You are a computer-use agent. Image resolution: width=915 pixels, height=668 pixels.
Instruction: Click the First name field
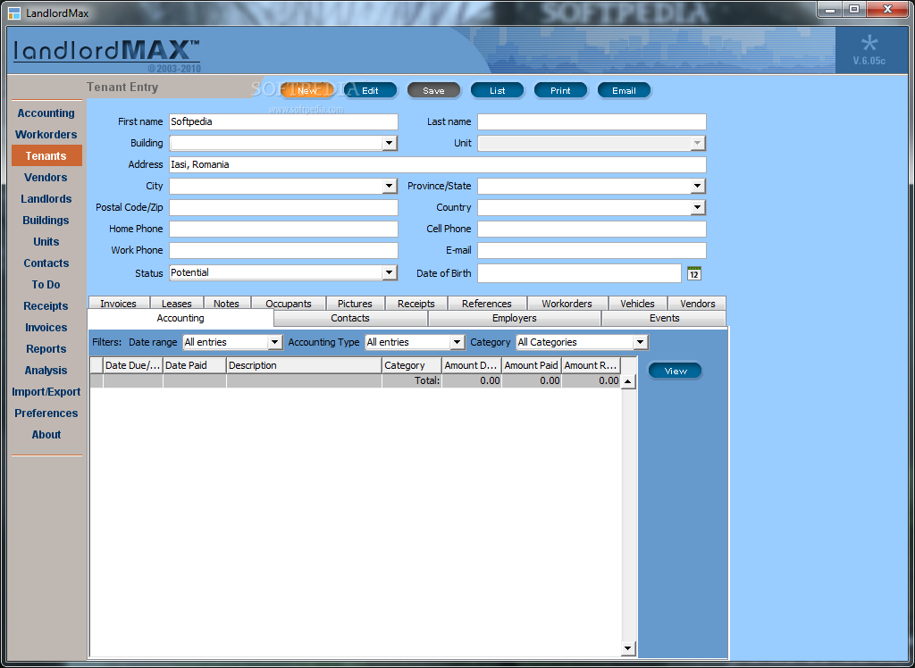coord(283,122)
